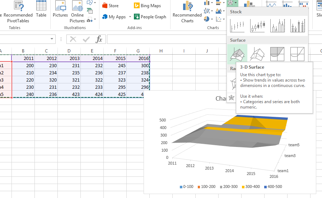This screenshot has width=322, height=198.
Task: Launch Bing Maps add-in
Action: pyautogui.click(x=147, y=5)
